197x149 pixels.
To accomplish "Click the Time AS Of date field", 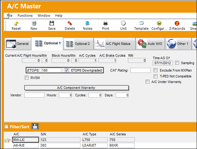I will 163,63.
